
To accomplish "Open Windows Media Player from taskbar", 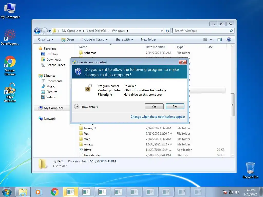I will 39,192.
